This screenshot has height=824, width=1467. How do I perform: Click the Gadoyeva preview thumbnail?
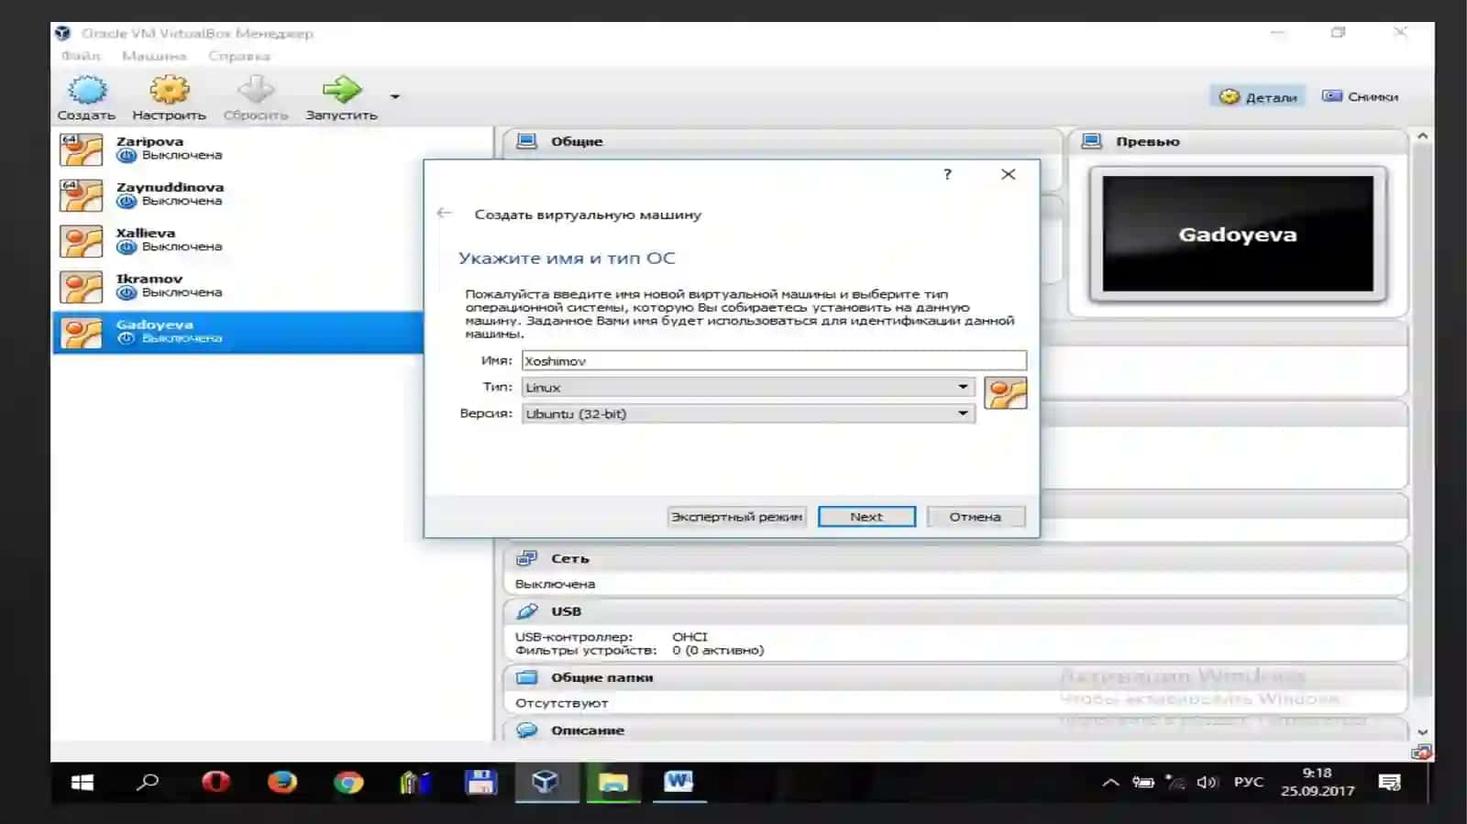coord(1238,234)
